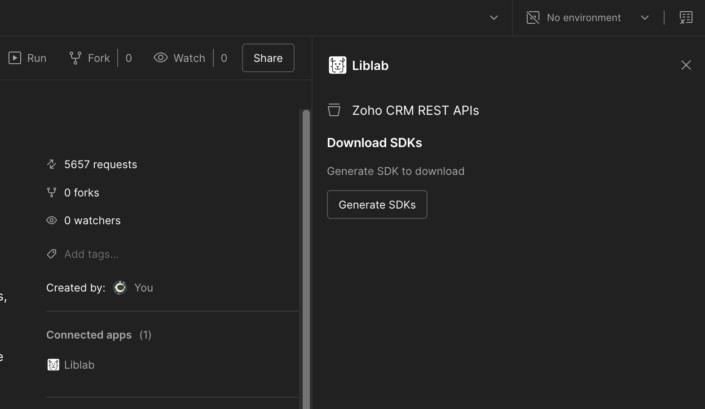
Task: Click the eye icon beside 0 watchers
Action: (52, 220)
